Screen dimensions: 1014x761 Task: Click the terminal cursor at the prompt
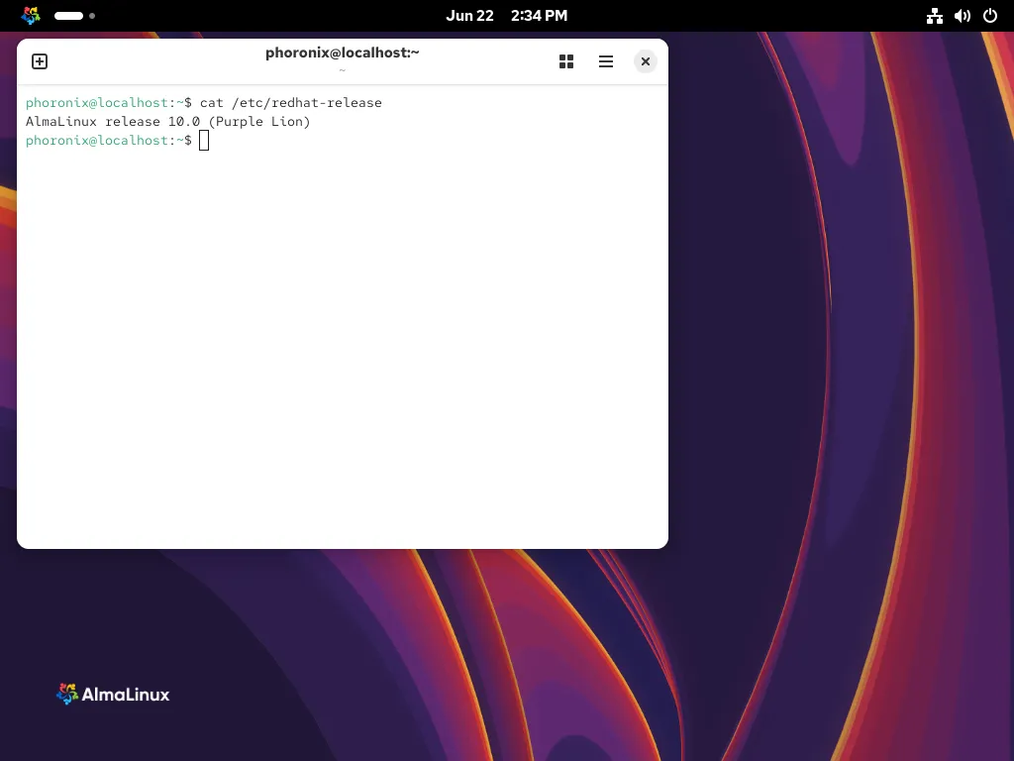(204, 141)
